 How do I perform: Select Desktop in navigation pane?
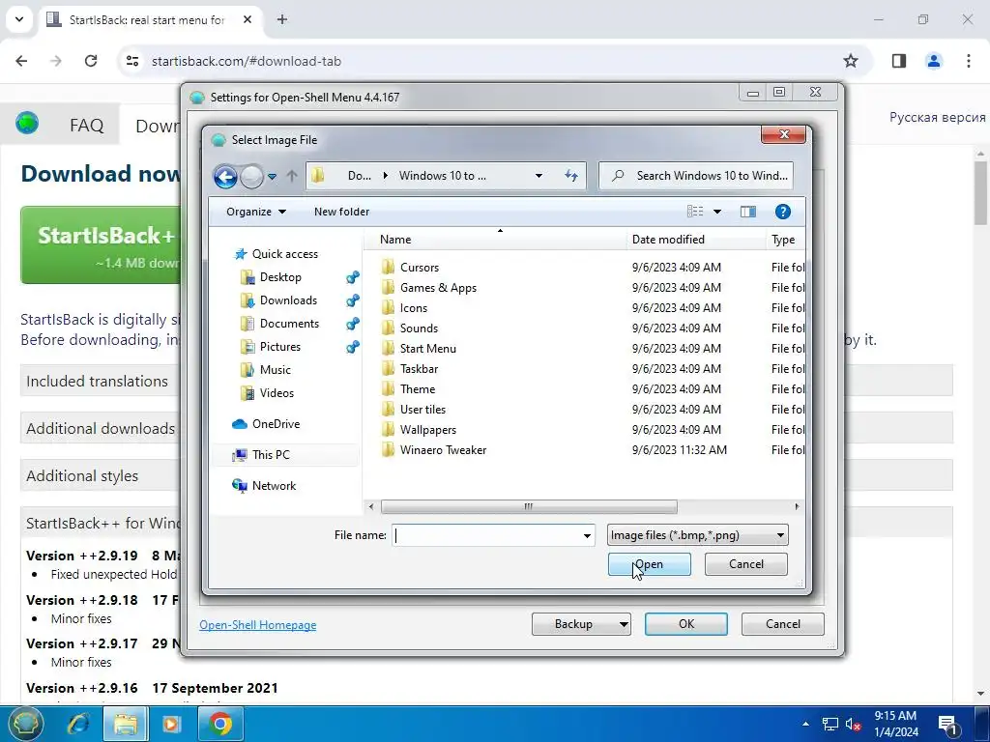pyautogui.click(x=280, y=277)
